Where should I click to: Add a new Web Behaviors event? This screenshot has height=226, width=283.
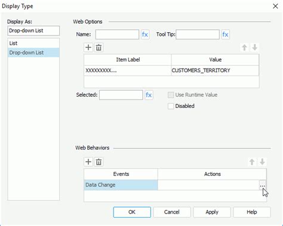88,162
